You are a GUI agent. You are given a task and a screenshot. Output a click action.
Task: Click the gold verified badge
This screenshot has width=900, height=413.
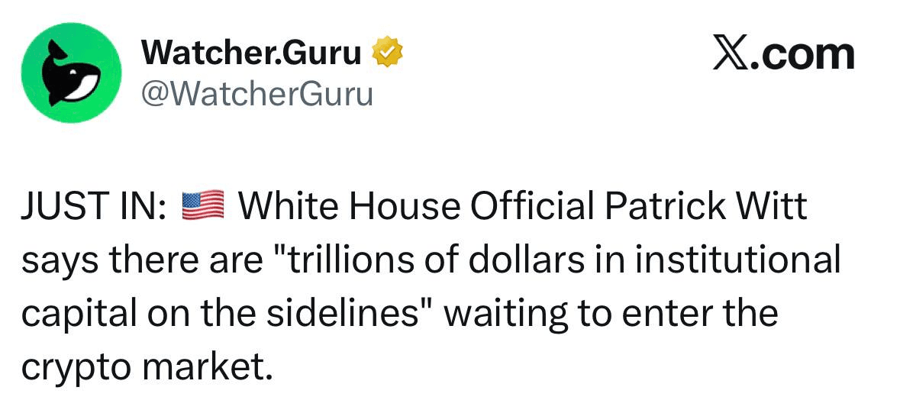point(387,53)
